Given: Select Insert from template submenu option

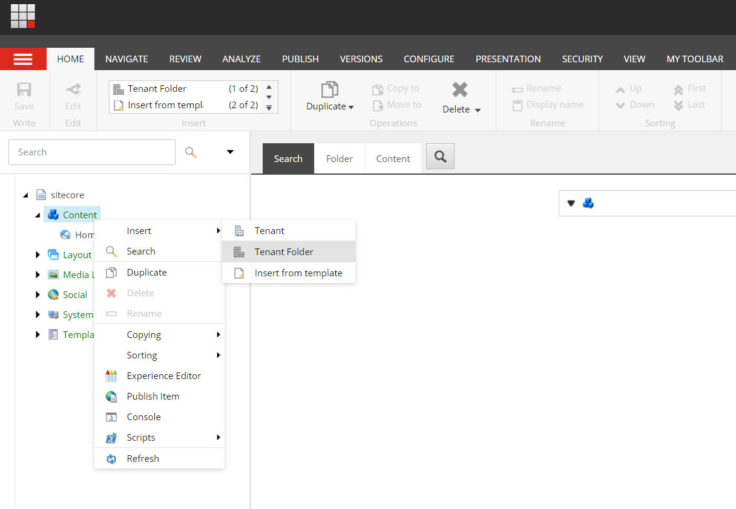Looking at the screenshot, I should [298, 273].
